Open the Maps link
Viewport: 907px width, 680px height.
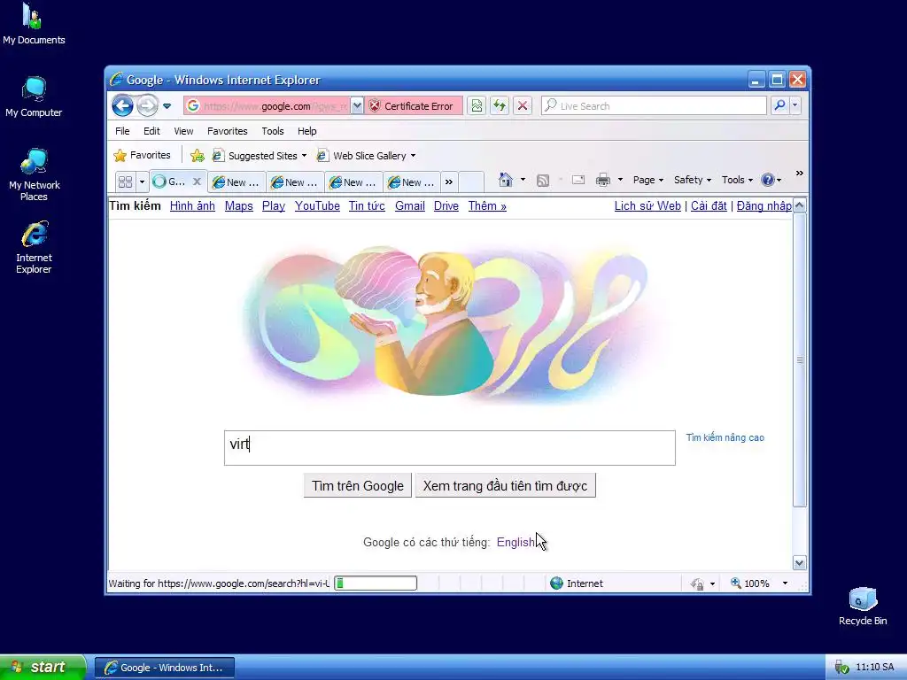click(239, 205)
